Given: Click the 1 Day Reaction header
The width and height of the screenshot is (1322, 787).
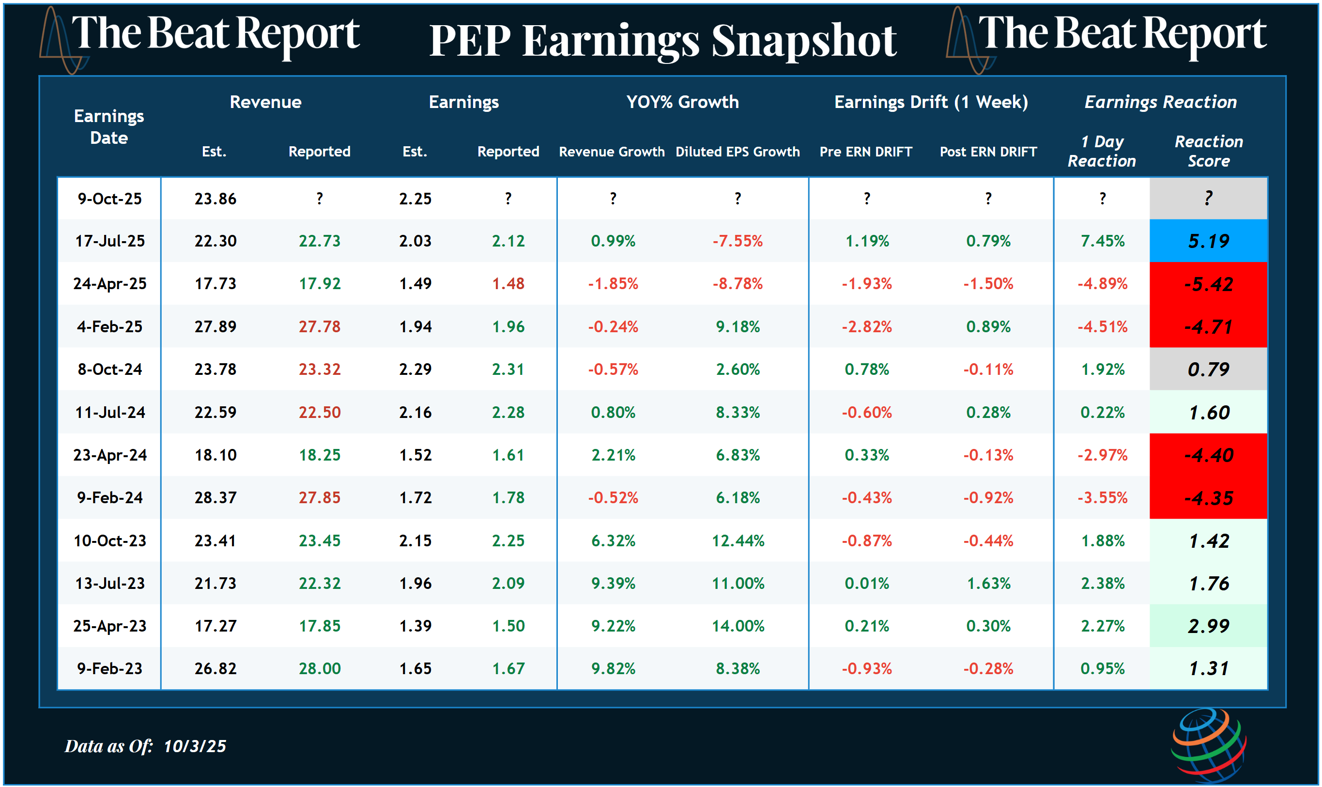Looking at the screenshot, I should (1101, 151).
